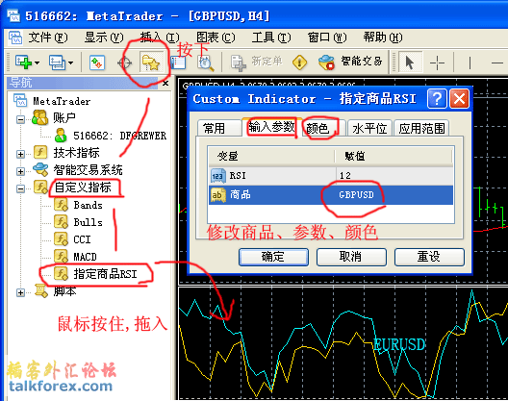Click the 变量 column header
508x401 pixels.
click(272, 157)
